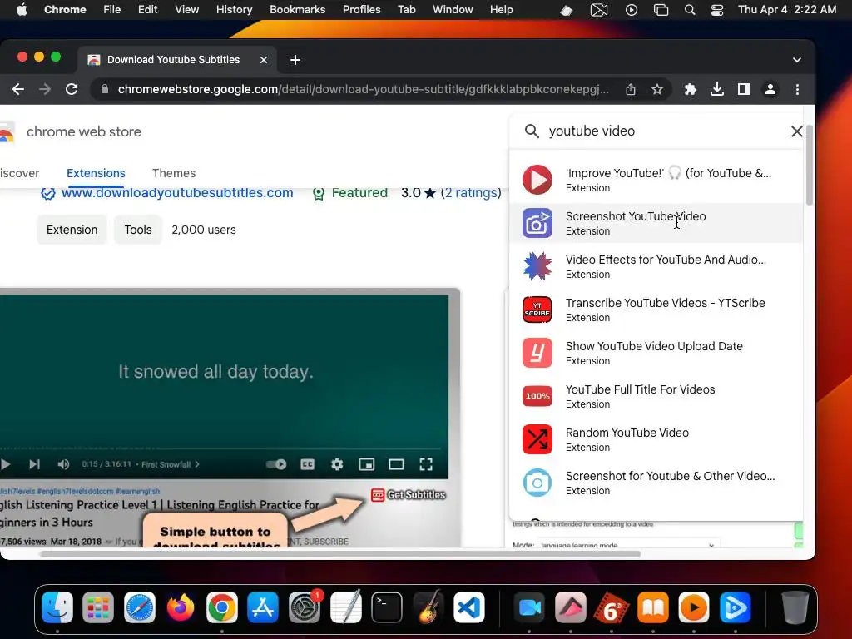Open the Mode language learning dropdown
The image size is (852, 639).
coord(629,544)
